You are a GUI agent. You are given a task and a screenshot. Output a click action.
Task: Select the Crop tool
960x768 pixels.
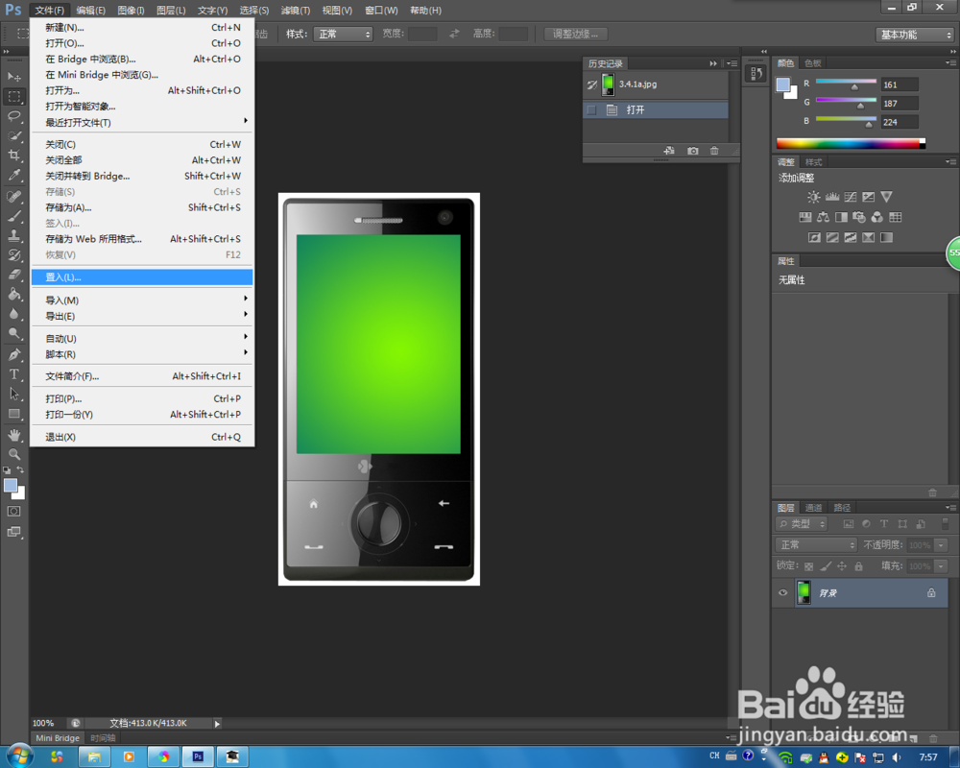[14, 156]
